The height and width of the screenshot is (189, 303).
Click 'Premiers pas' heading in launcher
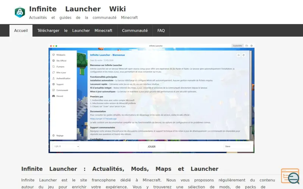(97, 97)
